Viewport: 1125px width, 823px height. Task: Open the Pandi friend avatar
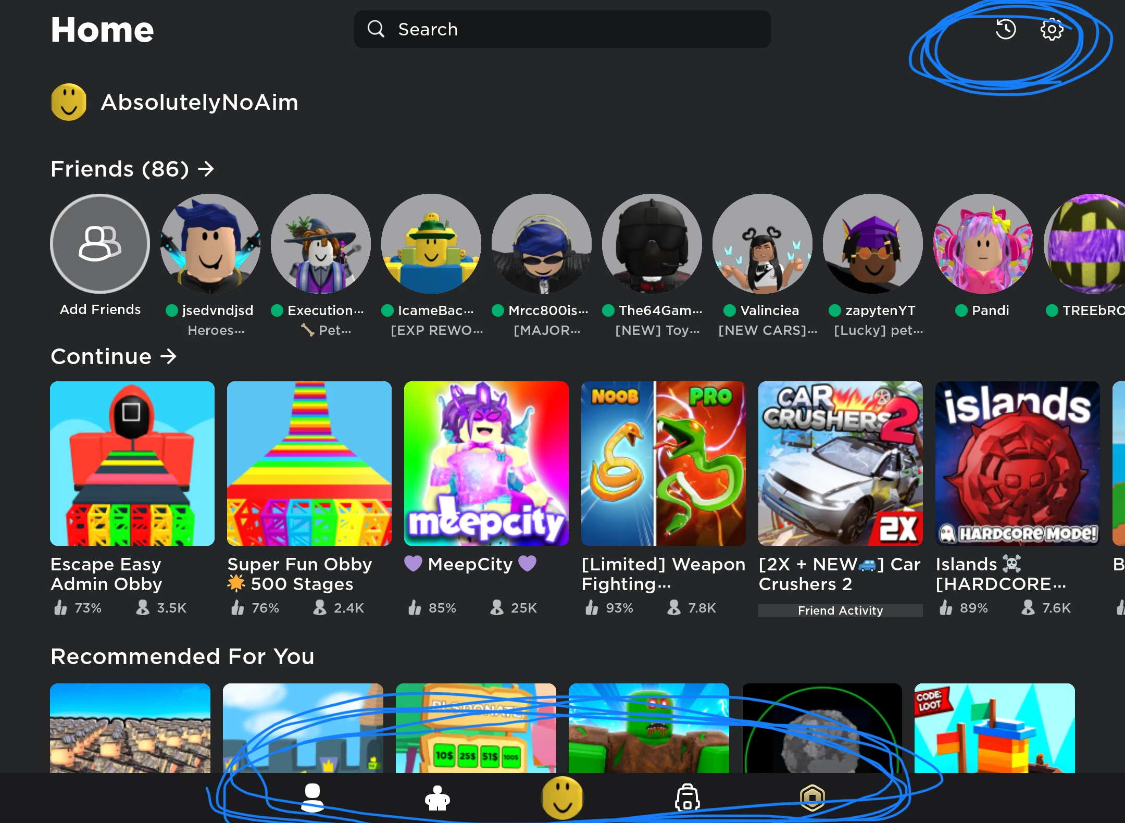pyautogui.click(x=983, y=244)
